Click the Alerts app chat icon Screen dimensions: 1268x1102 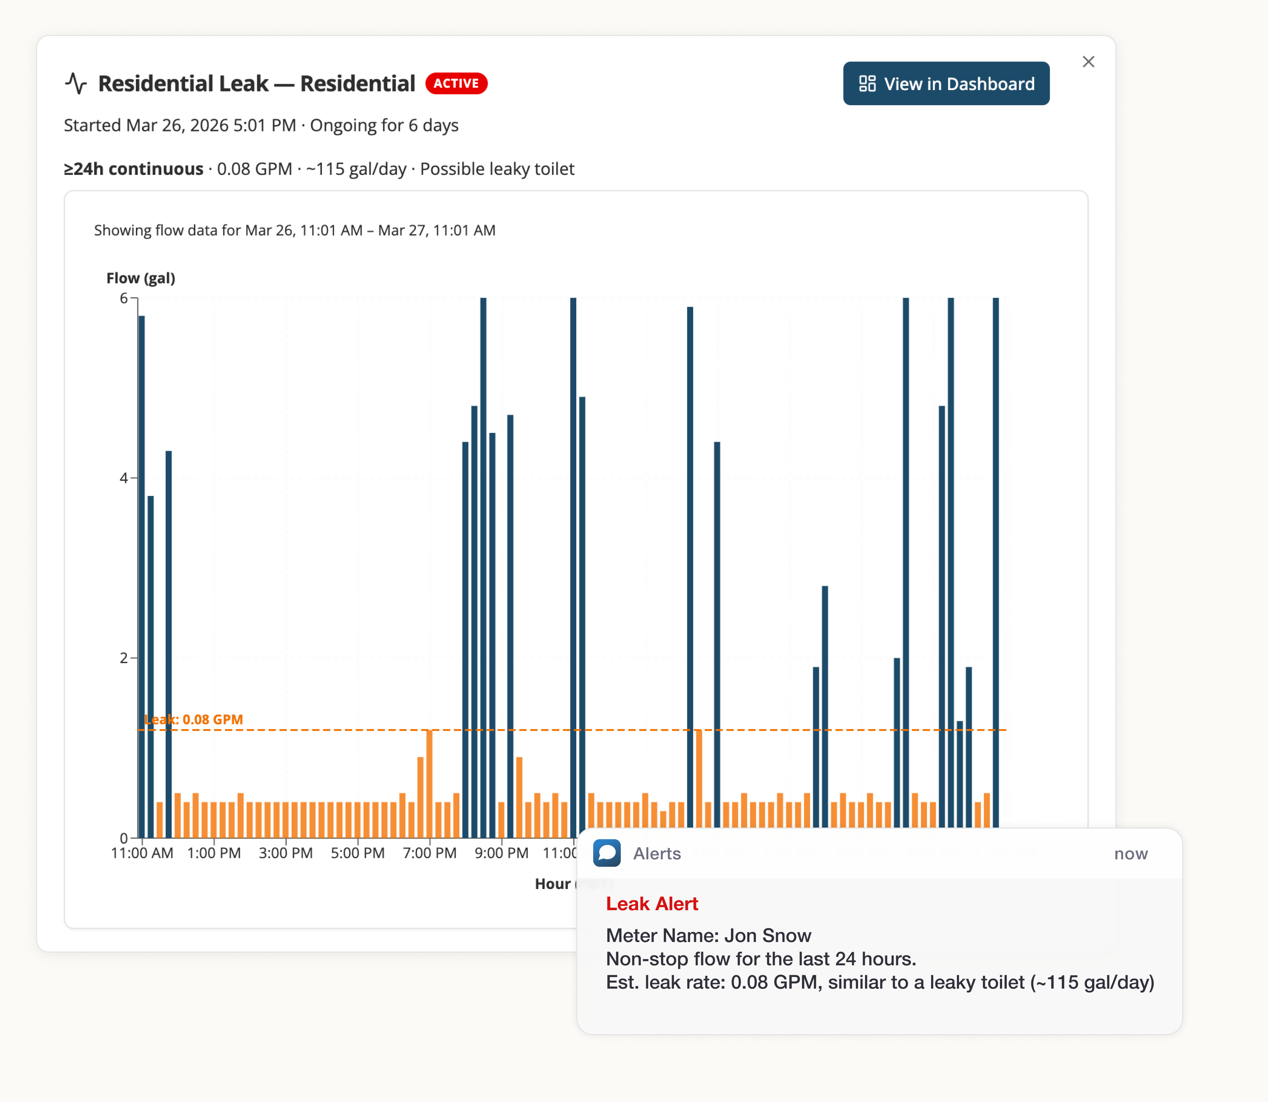pyautogui.click(x=606, y=853)
